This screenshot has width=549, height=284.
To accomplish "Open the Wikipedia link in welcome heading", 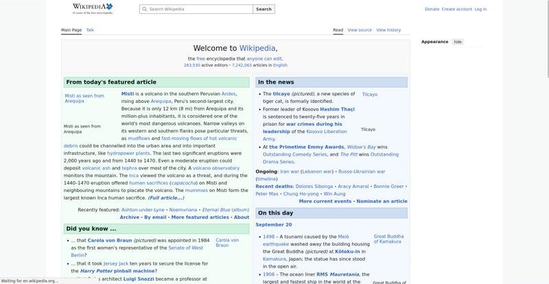I will point(257,48).
